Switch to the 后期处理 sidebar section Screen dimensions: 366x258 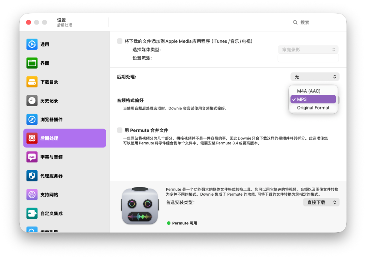pos(32,138)
